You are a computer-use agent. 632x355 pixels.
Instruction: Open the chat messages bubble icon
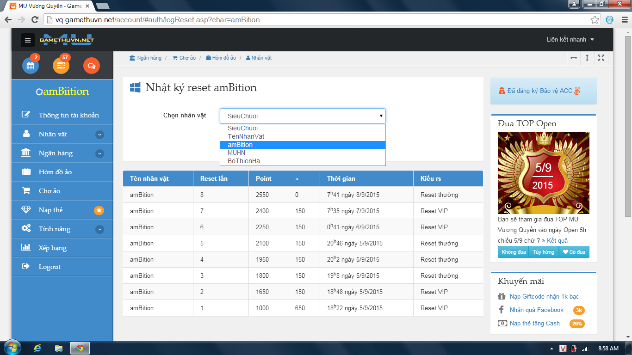91,66
